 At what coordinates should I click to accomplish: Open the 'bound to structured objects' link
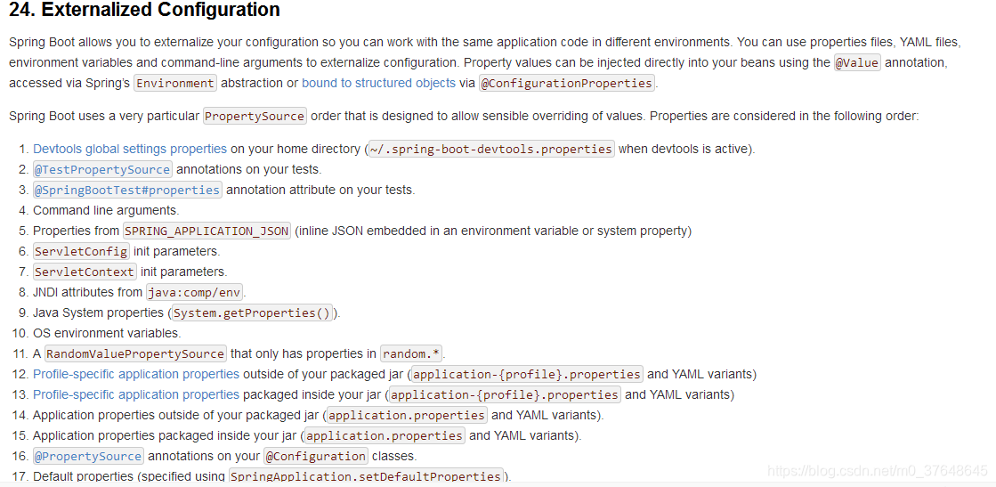click(x=378, y=83)
